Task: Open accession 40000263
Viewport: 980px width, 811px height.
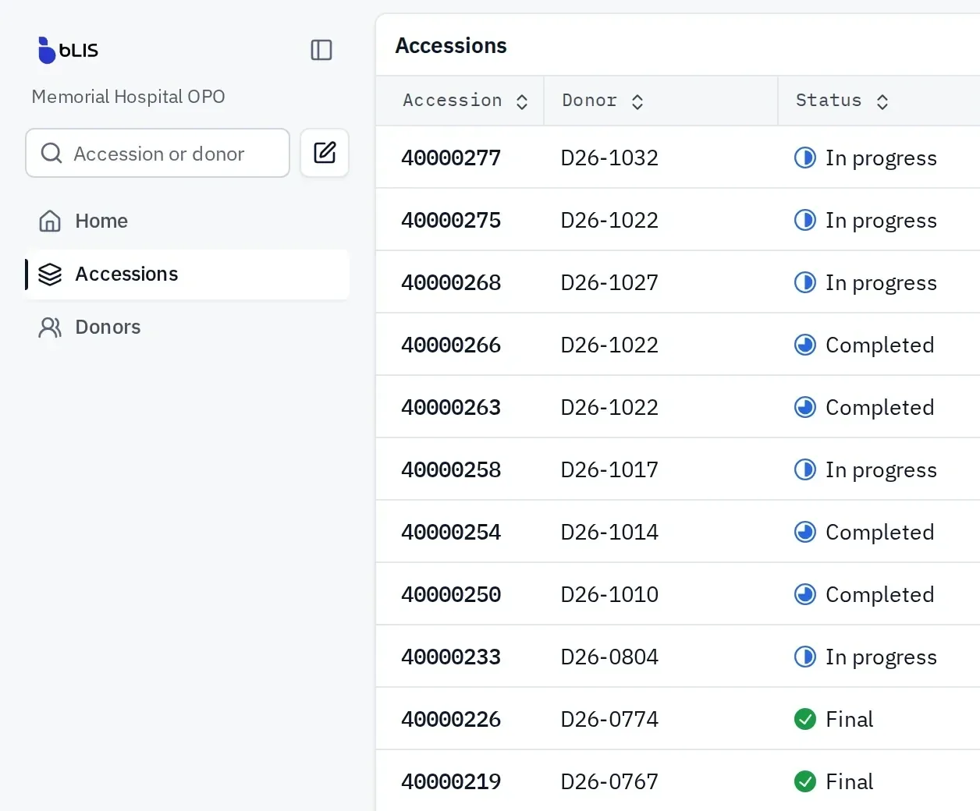Action: pos(451,407)
